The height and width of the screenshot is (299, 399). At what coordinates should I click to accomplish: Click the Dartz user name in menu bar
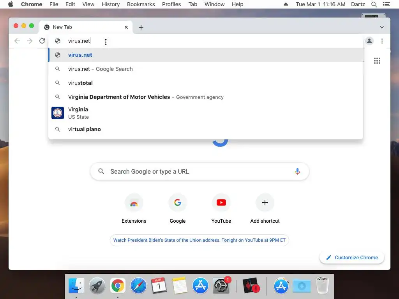[358, 4]
